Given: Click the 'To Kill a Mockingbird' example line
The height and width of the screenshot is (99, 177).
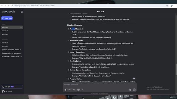Looking at the screenshot, I should pos(92,58).
